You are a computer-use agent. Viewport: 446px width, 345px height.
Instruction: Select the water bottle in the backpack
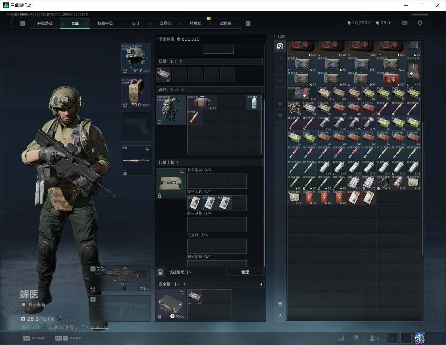(254, 102)
